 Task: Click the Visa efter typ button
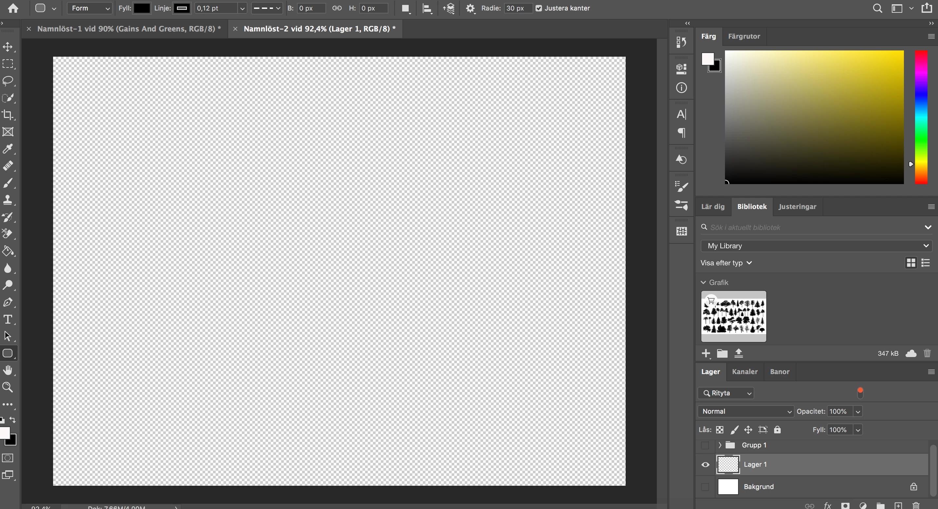pos(726,263)
